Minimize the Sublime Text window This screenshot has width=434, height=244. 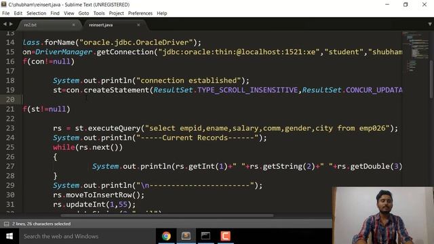(x=387, y=5)
